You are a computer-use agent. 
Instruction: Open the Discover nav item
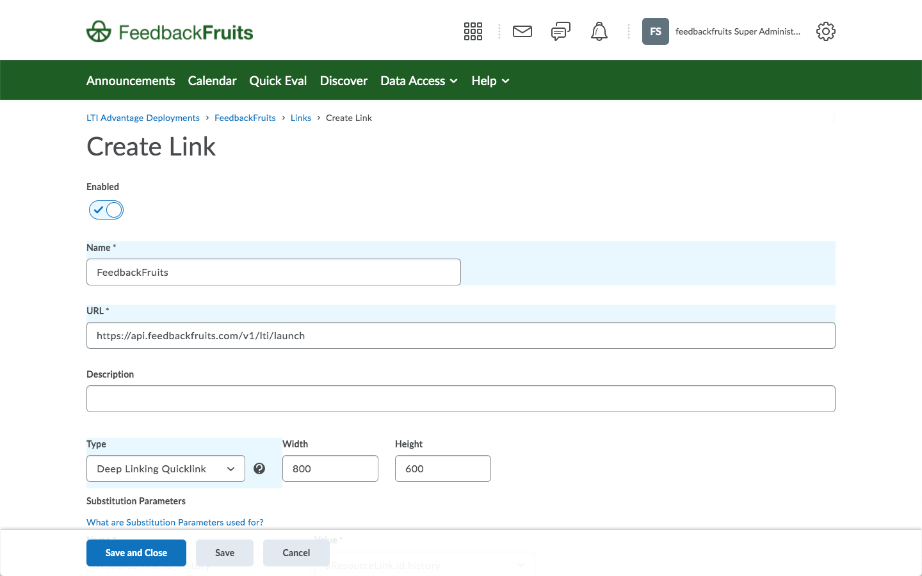pyautogui.click(x=344, y=81)
